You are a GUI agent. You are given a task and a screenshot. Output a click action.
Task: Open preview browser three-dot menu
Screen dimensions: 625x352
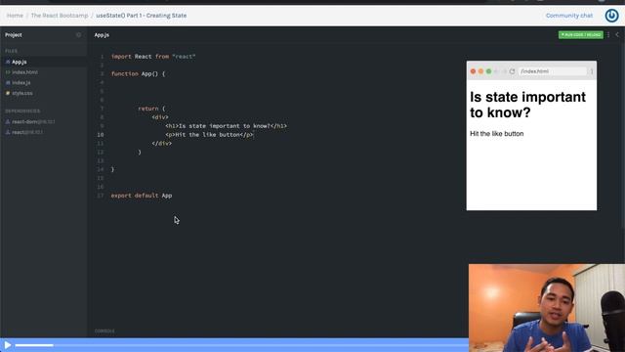point(592,71)
